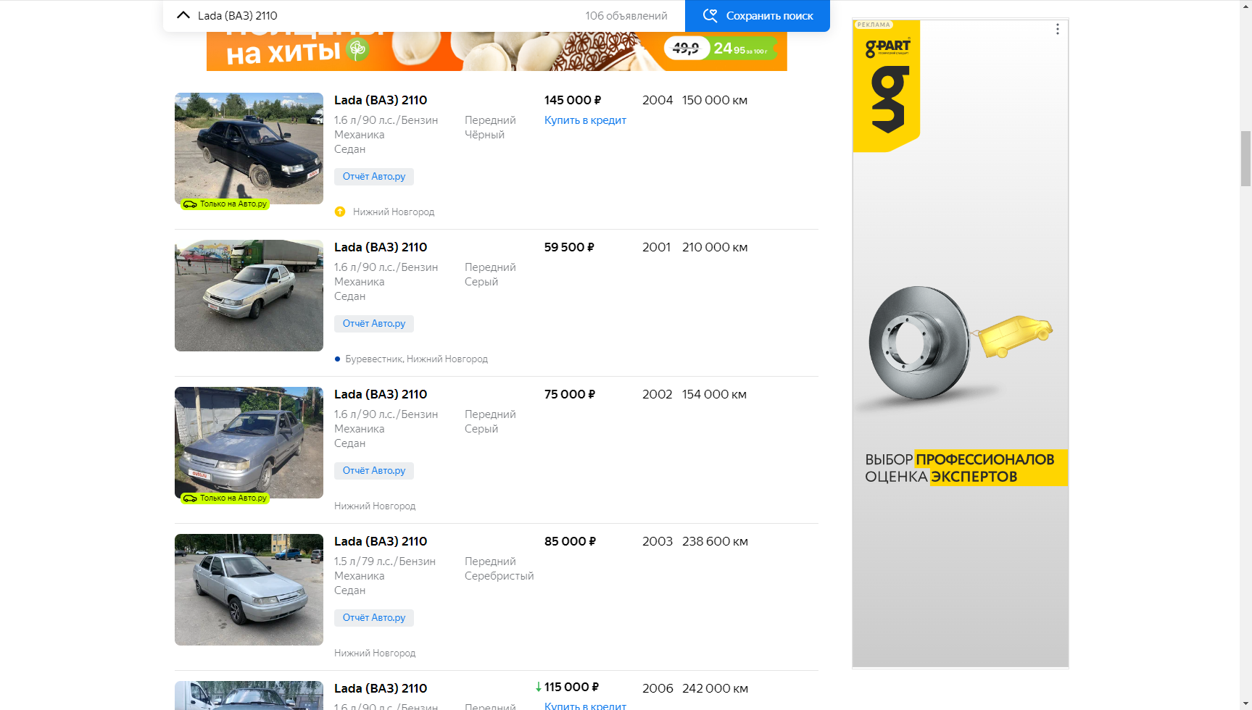Click the year 2004
The width and height of the screenshot is (1252, 710).
click(658, 100)
